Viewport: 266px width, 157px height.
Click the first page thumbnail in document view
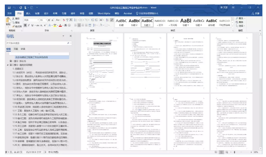[102, 63]
